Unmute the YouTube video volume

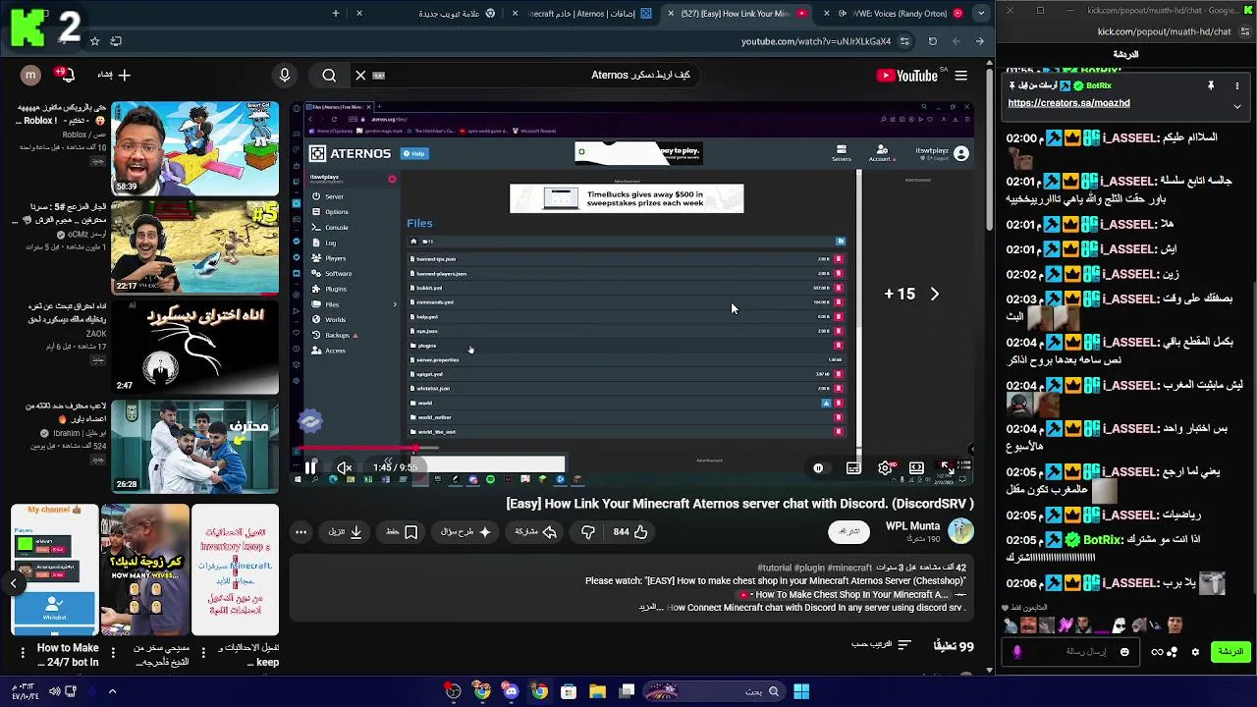point(344,468)
